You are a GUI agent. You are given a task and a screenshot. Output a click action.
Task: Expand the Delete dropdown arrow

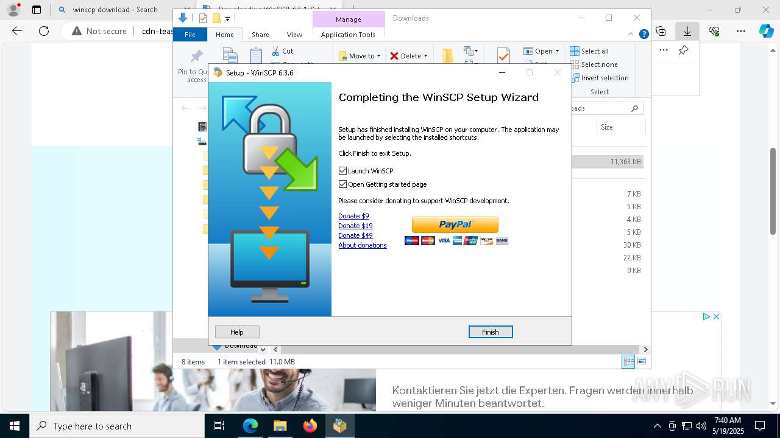425,56
